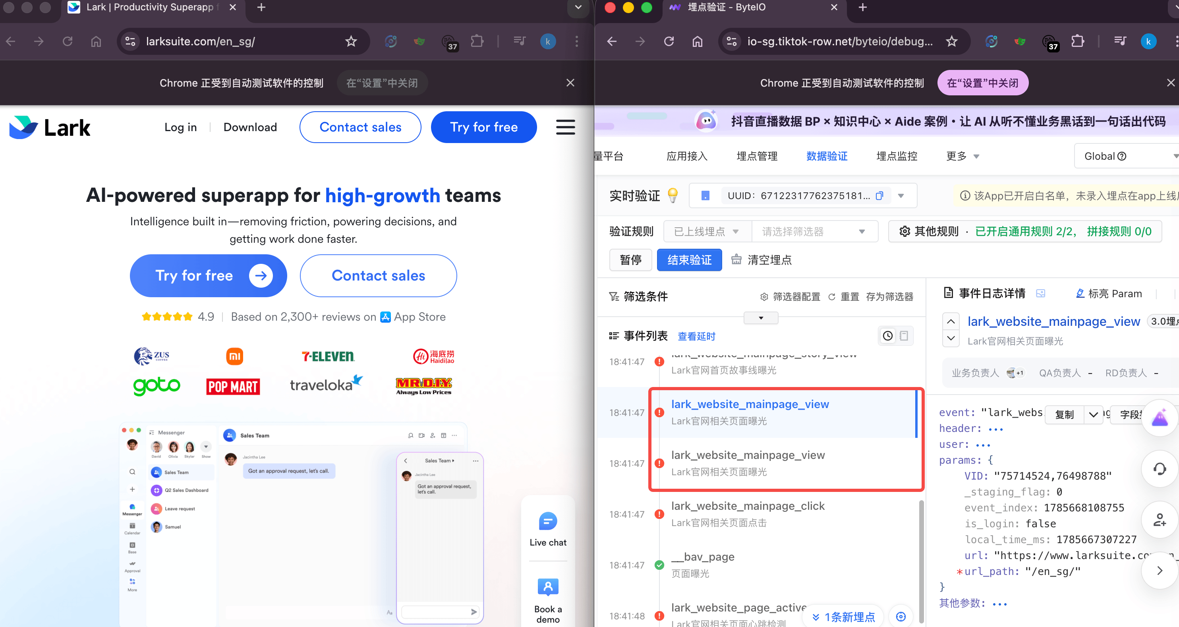The width and height of the screenshot is (1179, 627).
Task: Click the green check icon of __bav_page
Action: click(659, 565)
